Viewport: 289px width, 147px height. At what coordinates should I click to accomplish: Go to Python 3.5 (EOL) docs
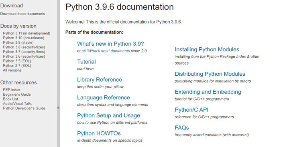17,61
